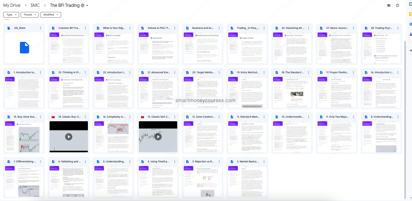This screenshot has width=412, height=201.
Task: Click the get add-ons plus icon
Action: click(411, 51)
